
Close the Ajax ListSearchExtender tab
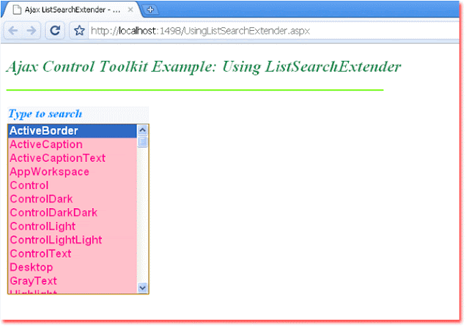coord(130,10)
